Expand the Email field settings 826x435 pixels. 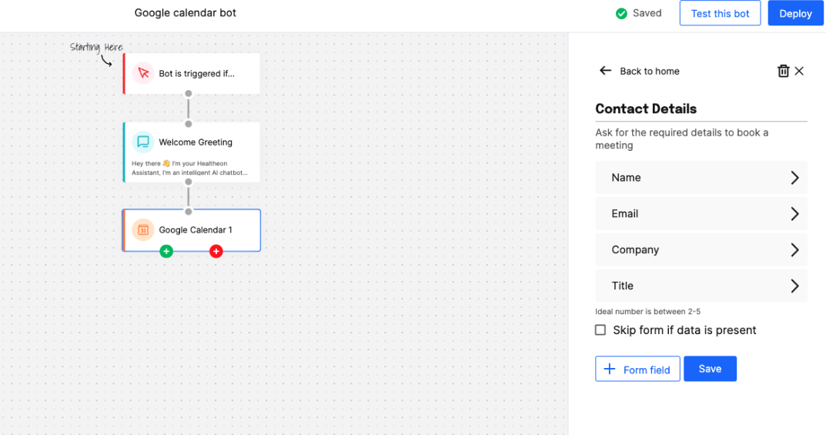click(x=794, y=214)
